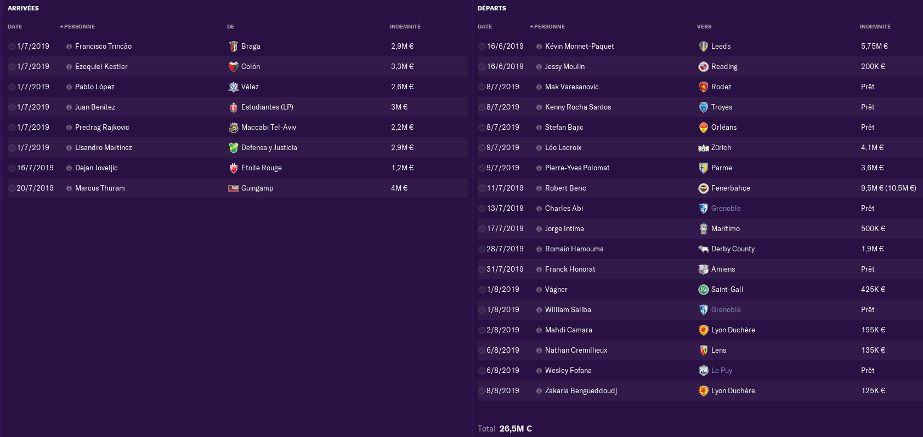The height and width of the screenshot is (437, 923).
Task: Click the Amiens club crest icon
Action: pos(704,269)
